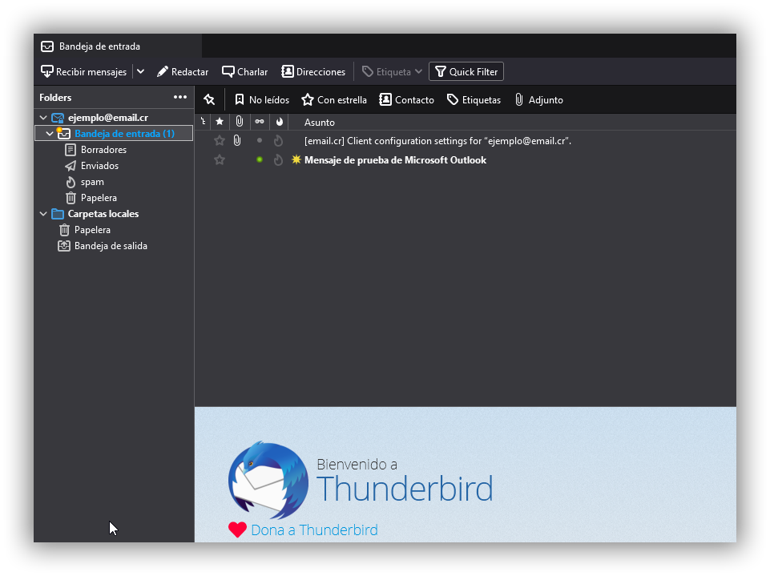Image resolution: width=770 pixels, height=576 pixels.
Task: Collapse the Carpetas locales section
Action: (x=43, y=214)
